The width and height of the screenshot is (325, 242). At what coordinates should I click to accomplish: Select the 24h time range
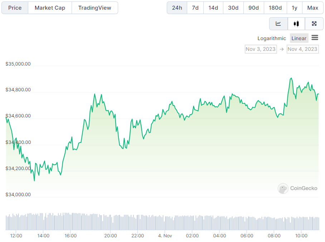[177, 8]
